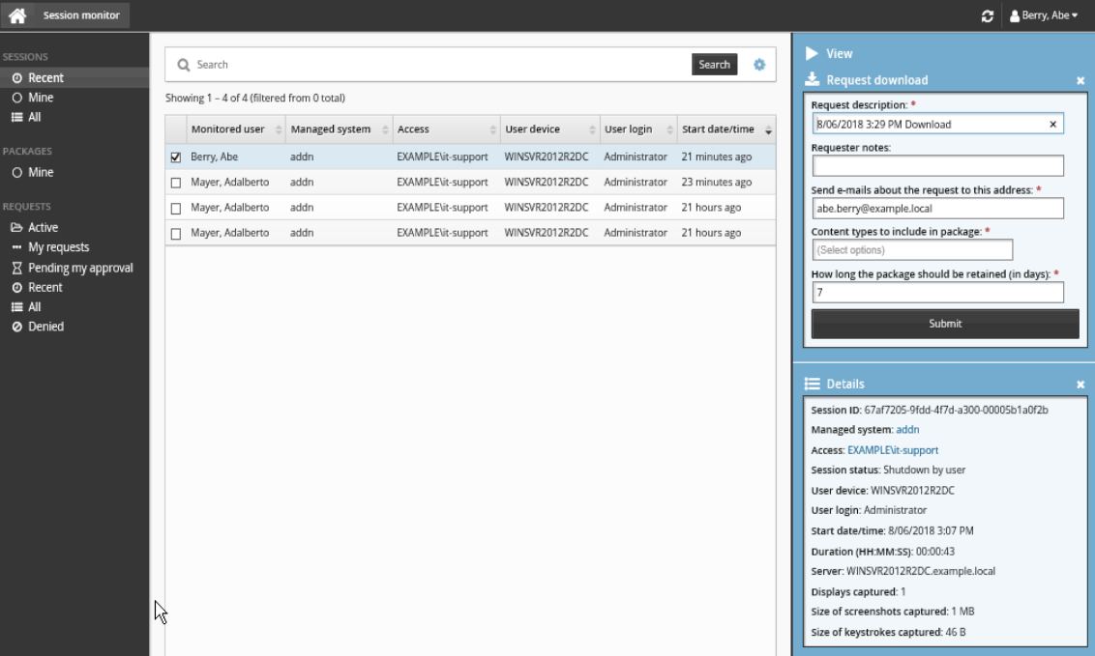
Task: Select the 23 minutes ago session checkbox
Action: 175,183
